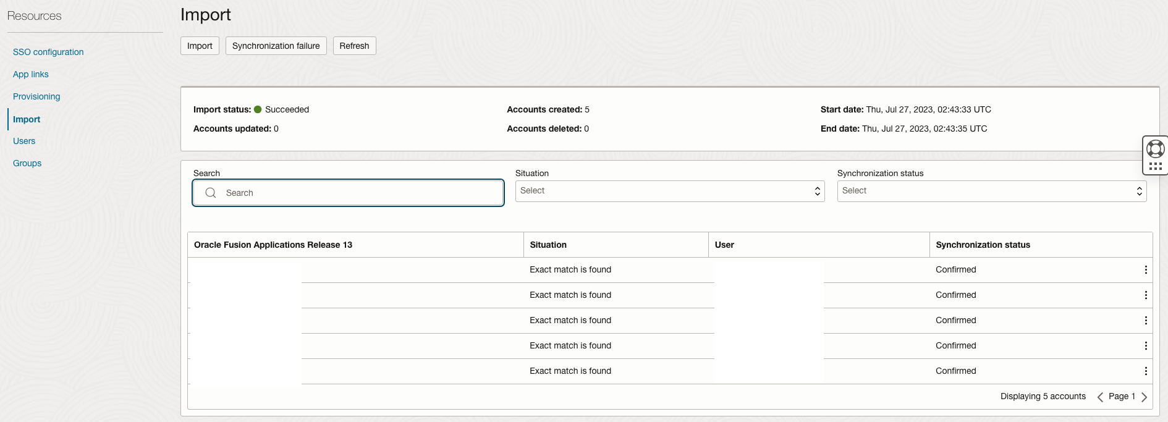Go to App links section
The width and height of the screenshot is (1168, 422).
[x=31, y=75]
